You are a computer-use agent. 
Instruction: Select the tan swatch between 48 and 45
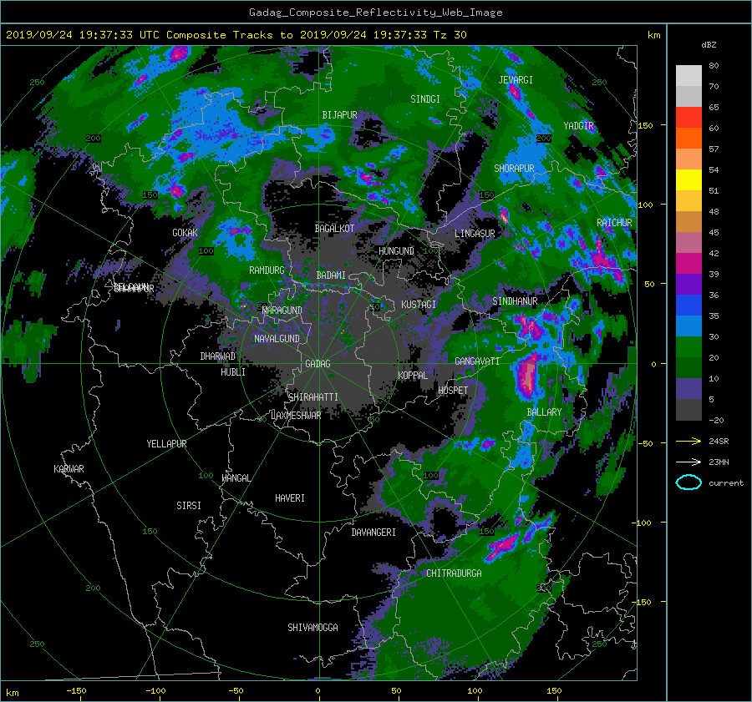pos(688,221)
